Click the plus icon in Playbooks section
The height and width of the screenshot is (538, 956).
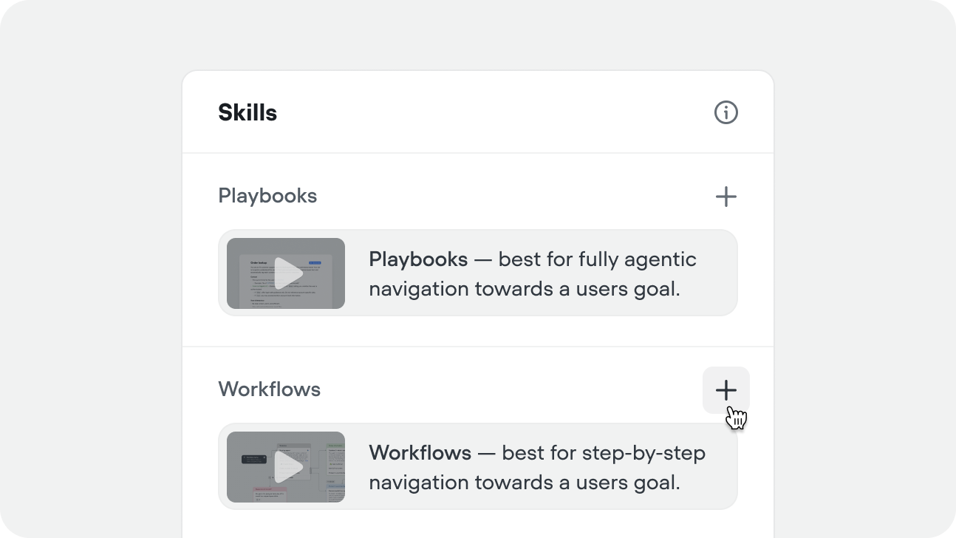726,197
